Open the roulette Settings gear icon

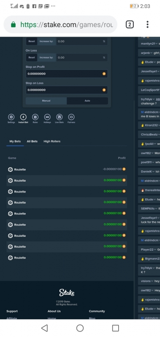point(11,117)
